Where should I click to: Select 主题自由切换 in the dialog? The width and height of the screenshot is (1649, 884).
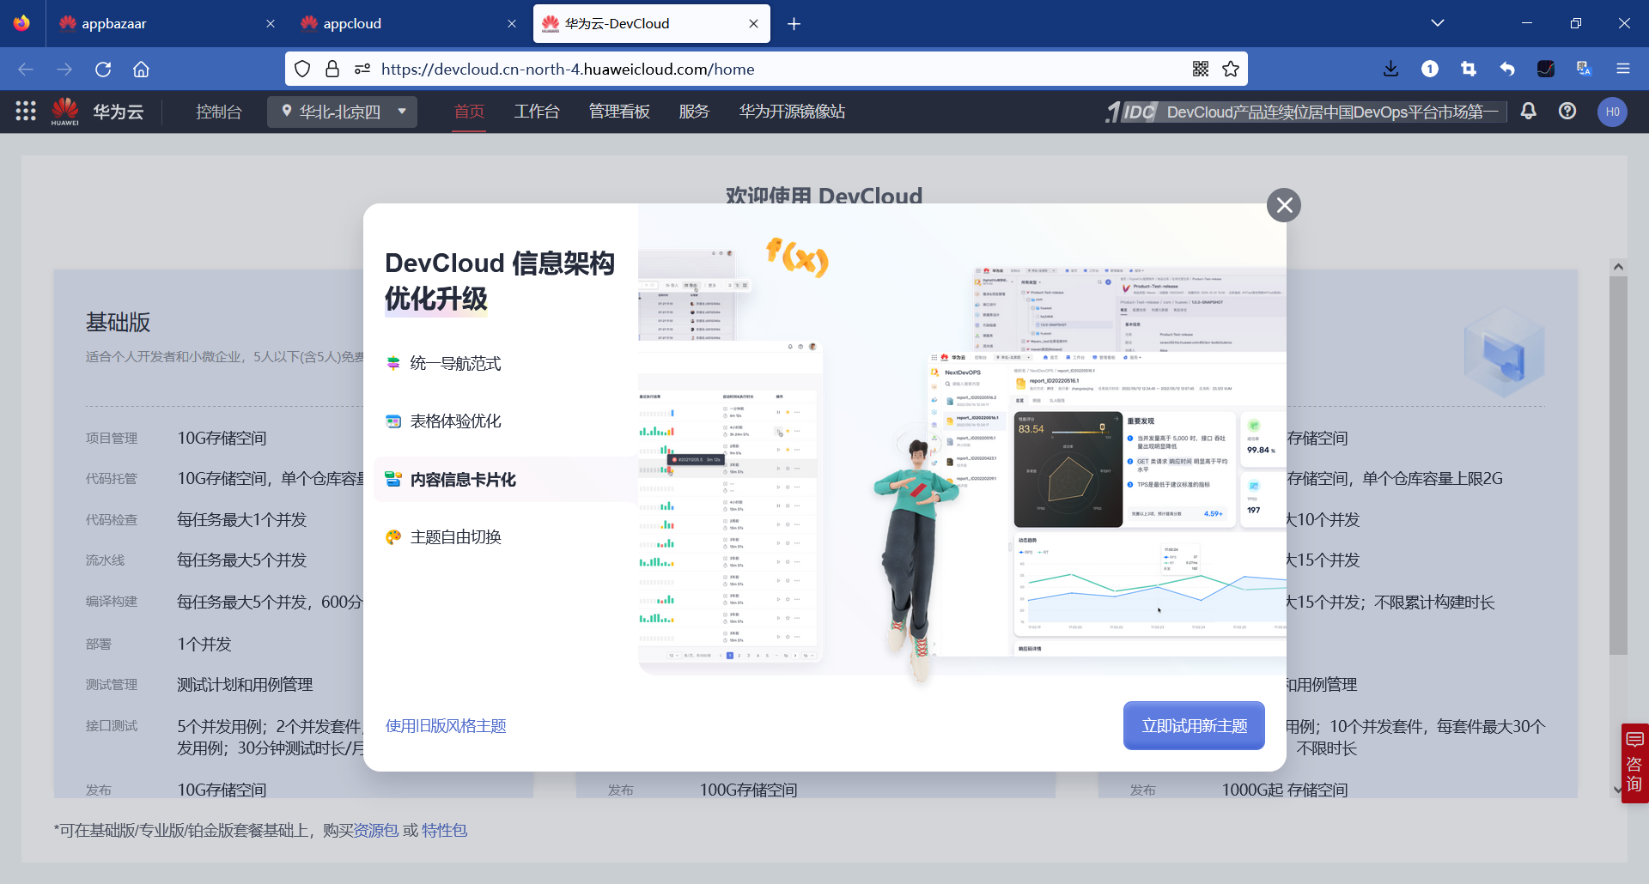[456, 536]
